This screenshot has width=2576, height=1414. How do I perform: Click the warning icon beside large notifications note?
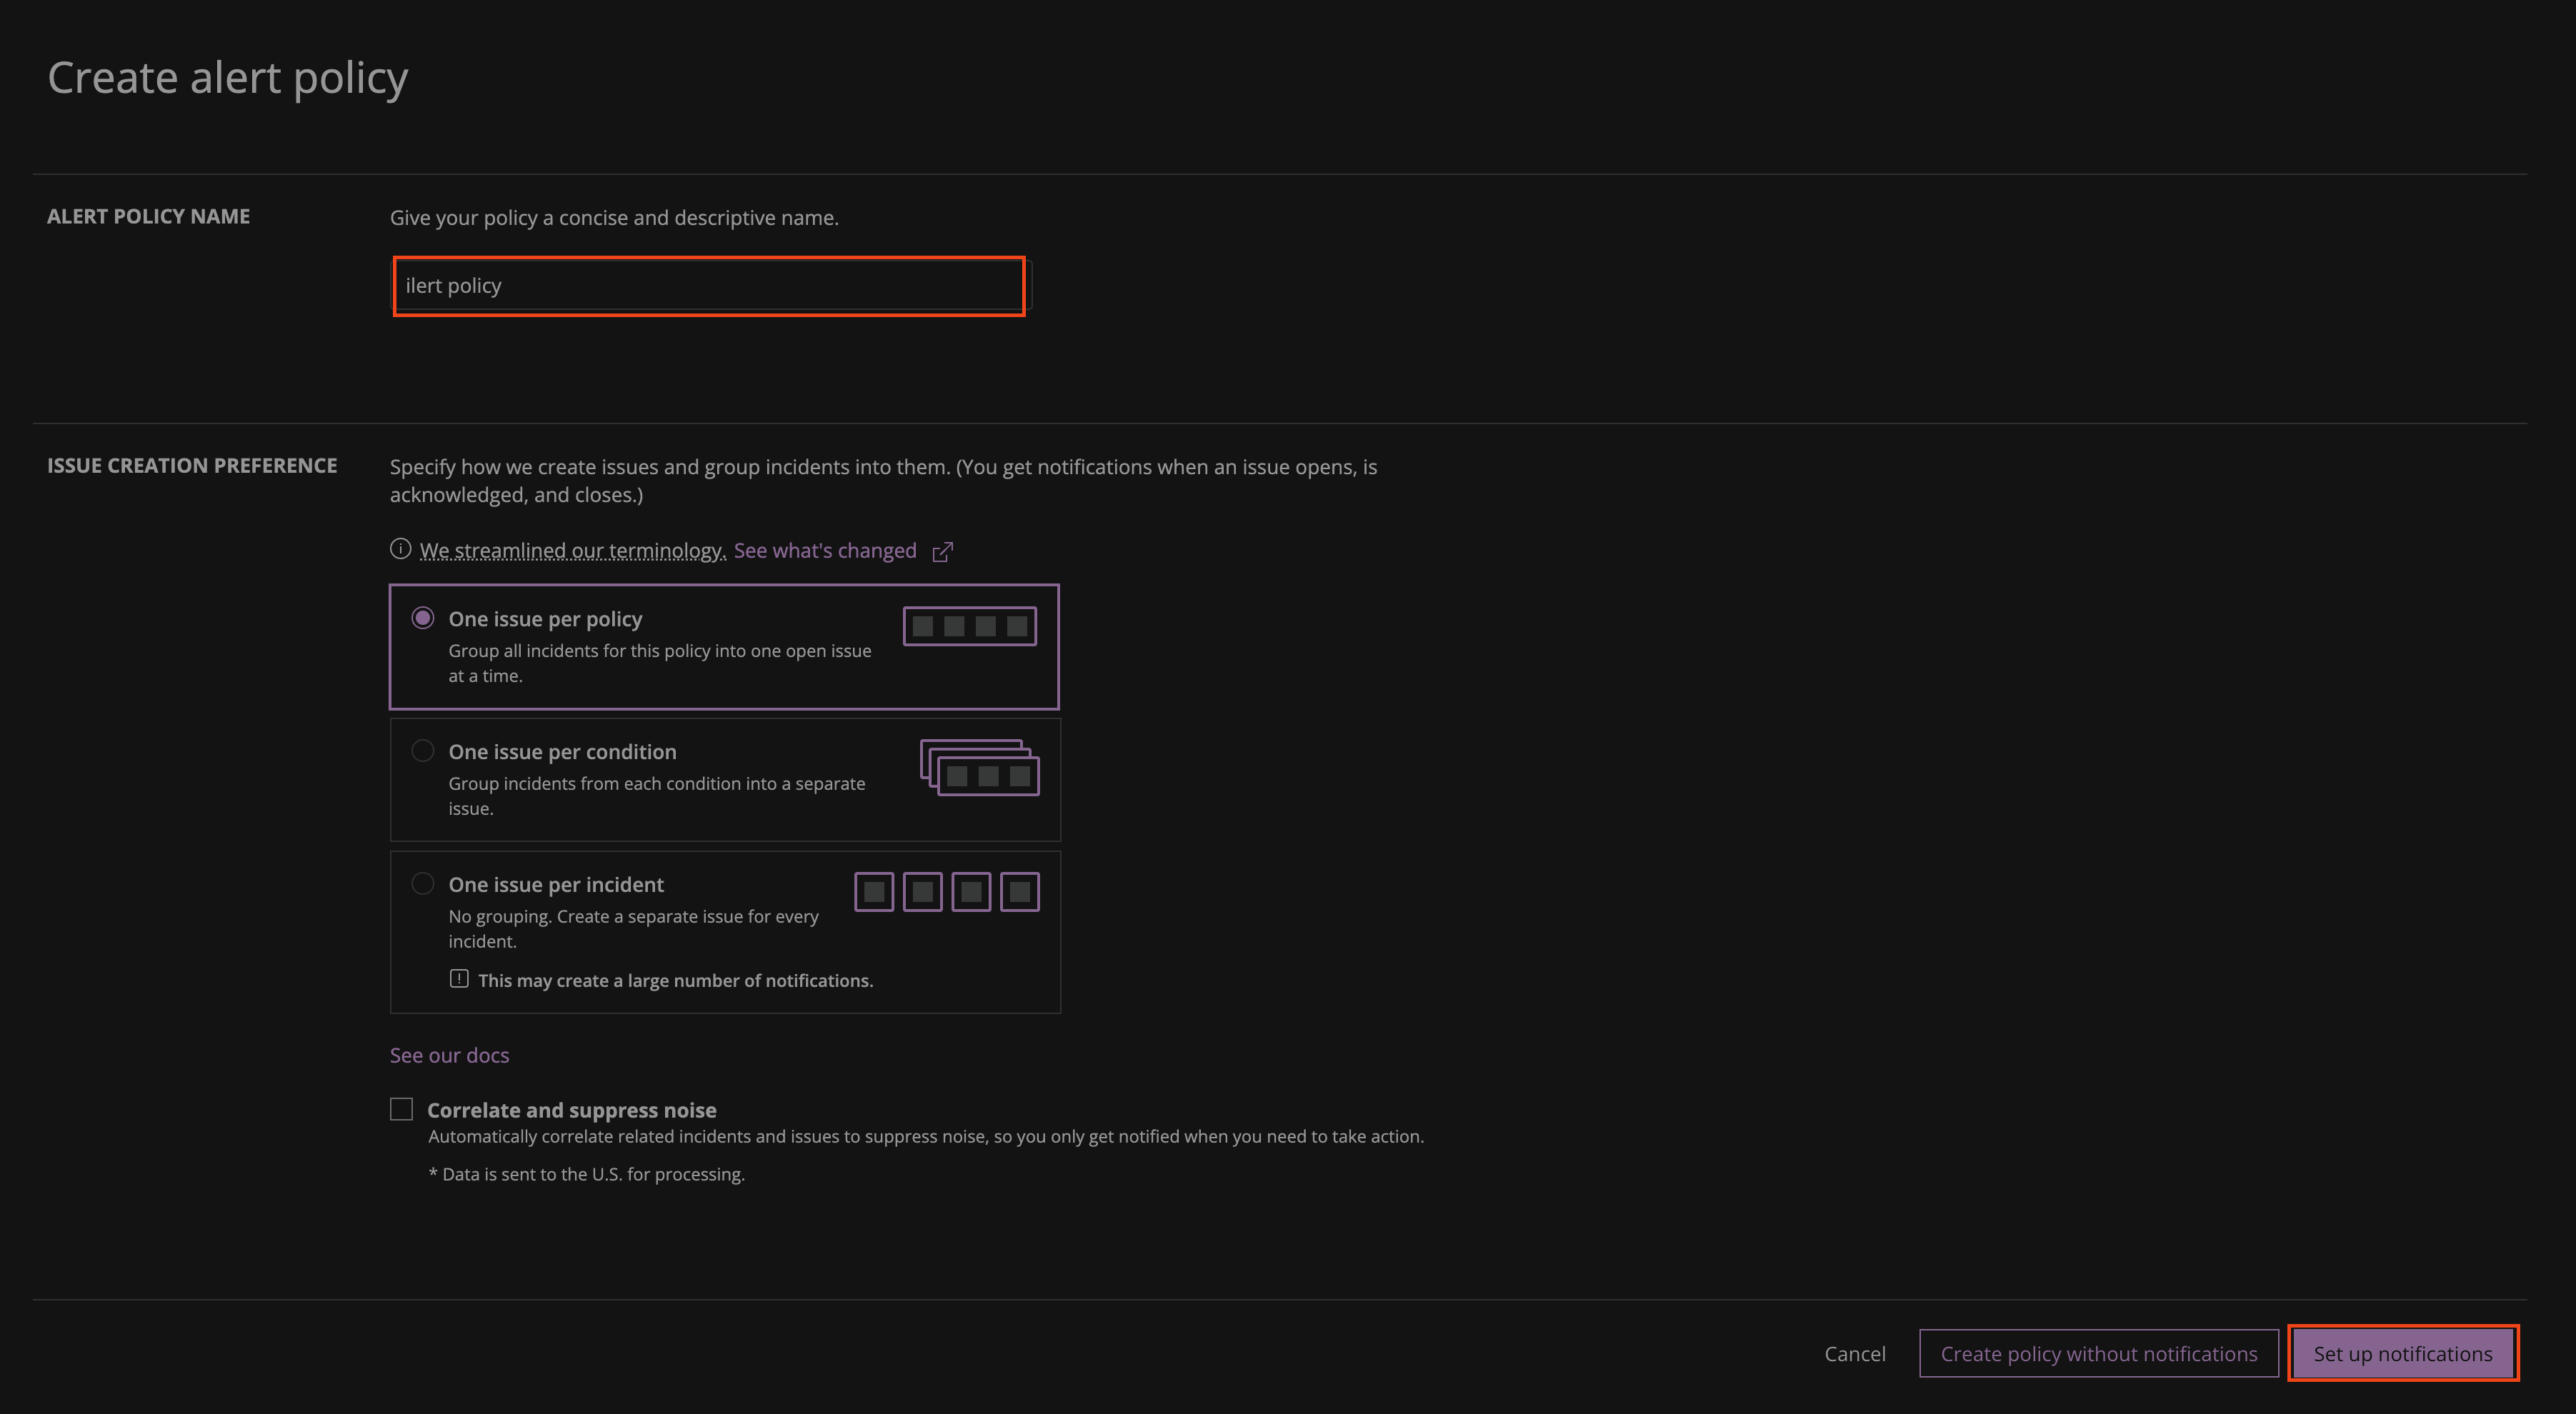[459, 979]
